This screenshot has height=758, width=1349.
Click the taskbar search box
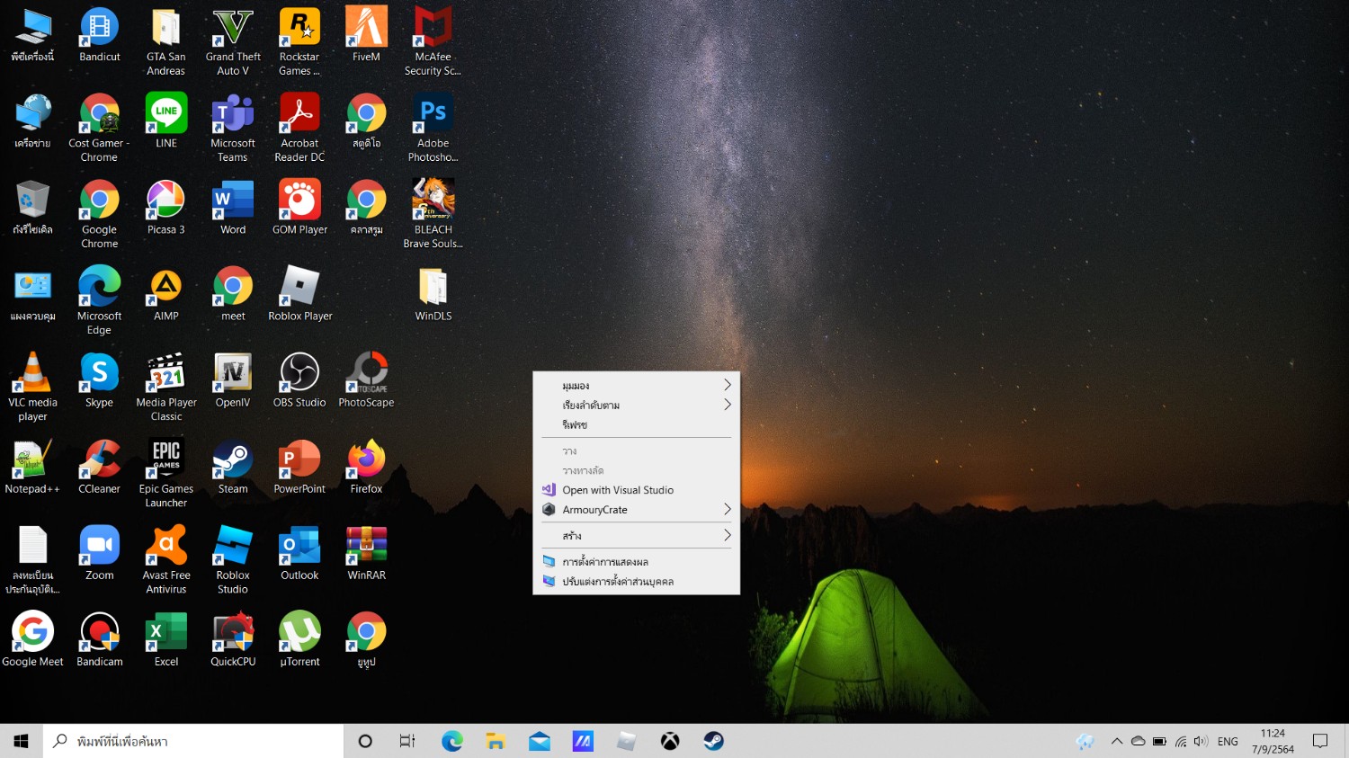point(193,741)
